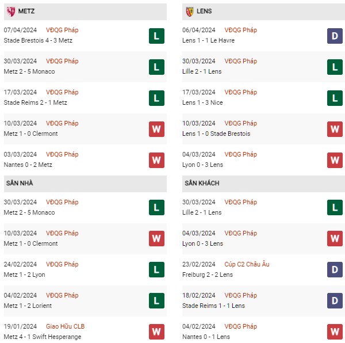Select the SÂN NHÀ section header
The width and height of the screenshot is (345, 343).
(85, 184)
